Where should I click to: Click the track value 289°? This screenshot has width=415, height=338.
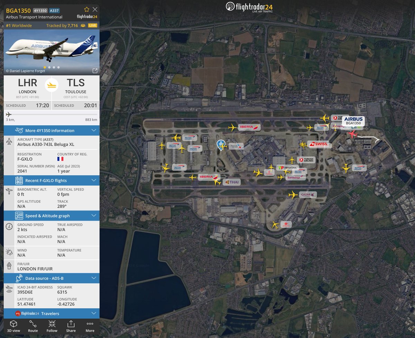(x=62, y=206)
